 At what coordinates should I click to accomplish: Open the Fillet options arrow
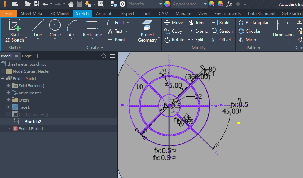tap(128, 23)
